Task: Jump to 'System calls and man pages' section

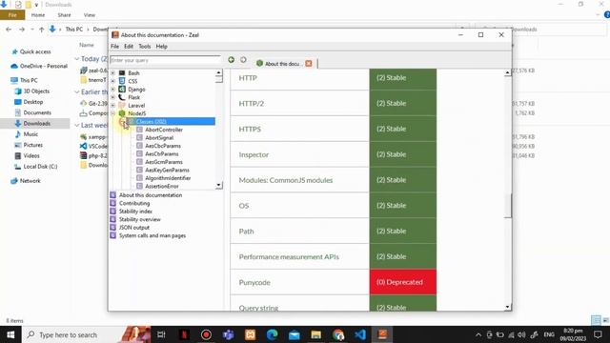Action: click(152, 235)
